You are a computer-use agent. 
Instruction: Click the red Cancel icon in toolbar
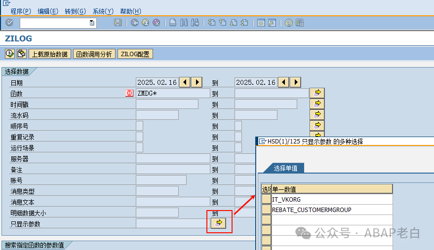tap(157, 23)
